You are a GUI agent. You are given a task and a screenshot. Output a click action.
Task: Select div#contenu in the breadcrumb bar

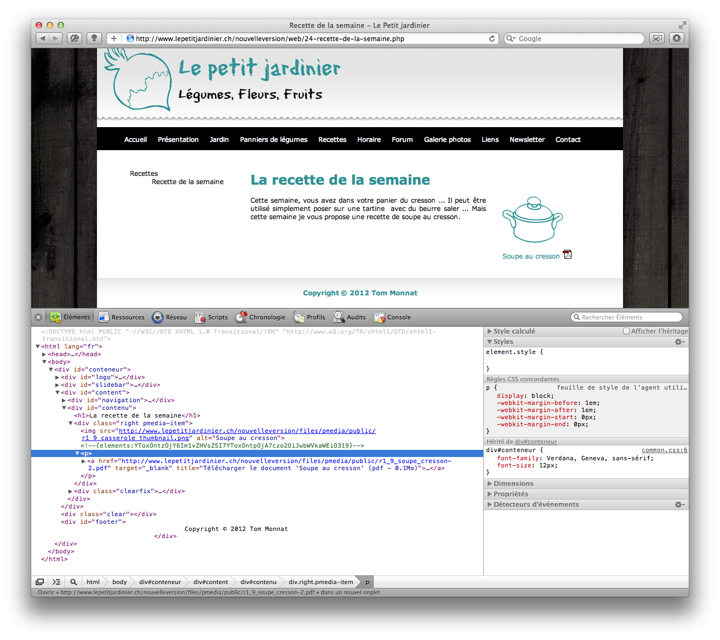tap(258, 582)
